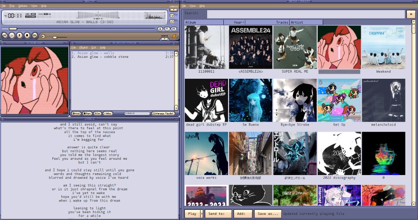Select the ASSEMBLE24 album cover

coord(251,47)
